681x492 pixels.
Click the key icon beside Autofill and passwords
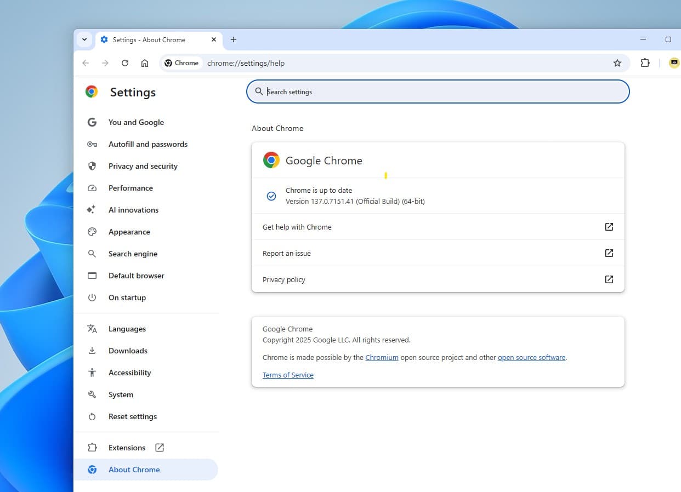click(x=92, y=144)
